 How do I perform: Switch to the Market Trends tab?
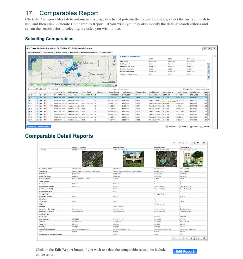[61, 52]
